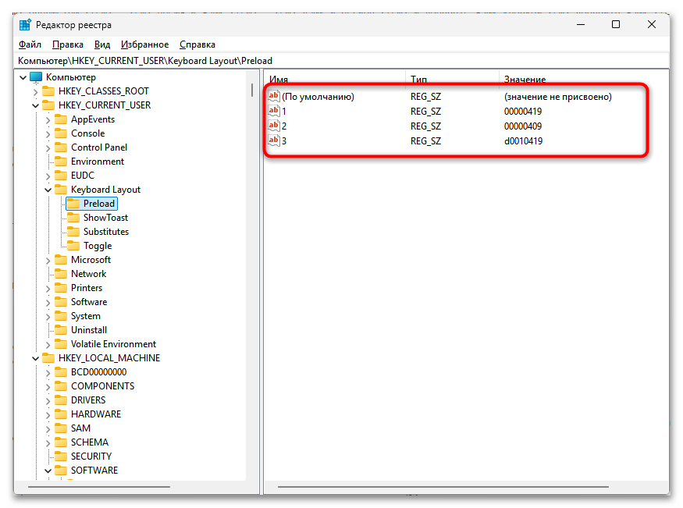Collapse the SOFTWARE key chevron

pyautogui.click(x=48, y=471)
